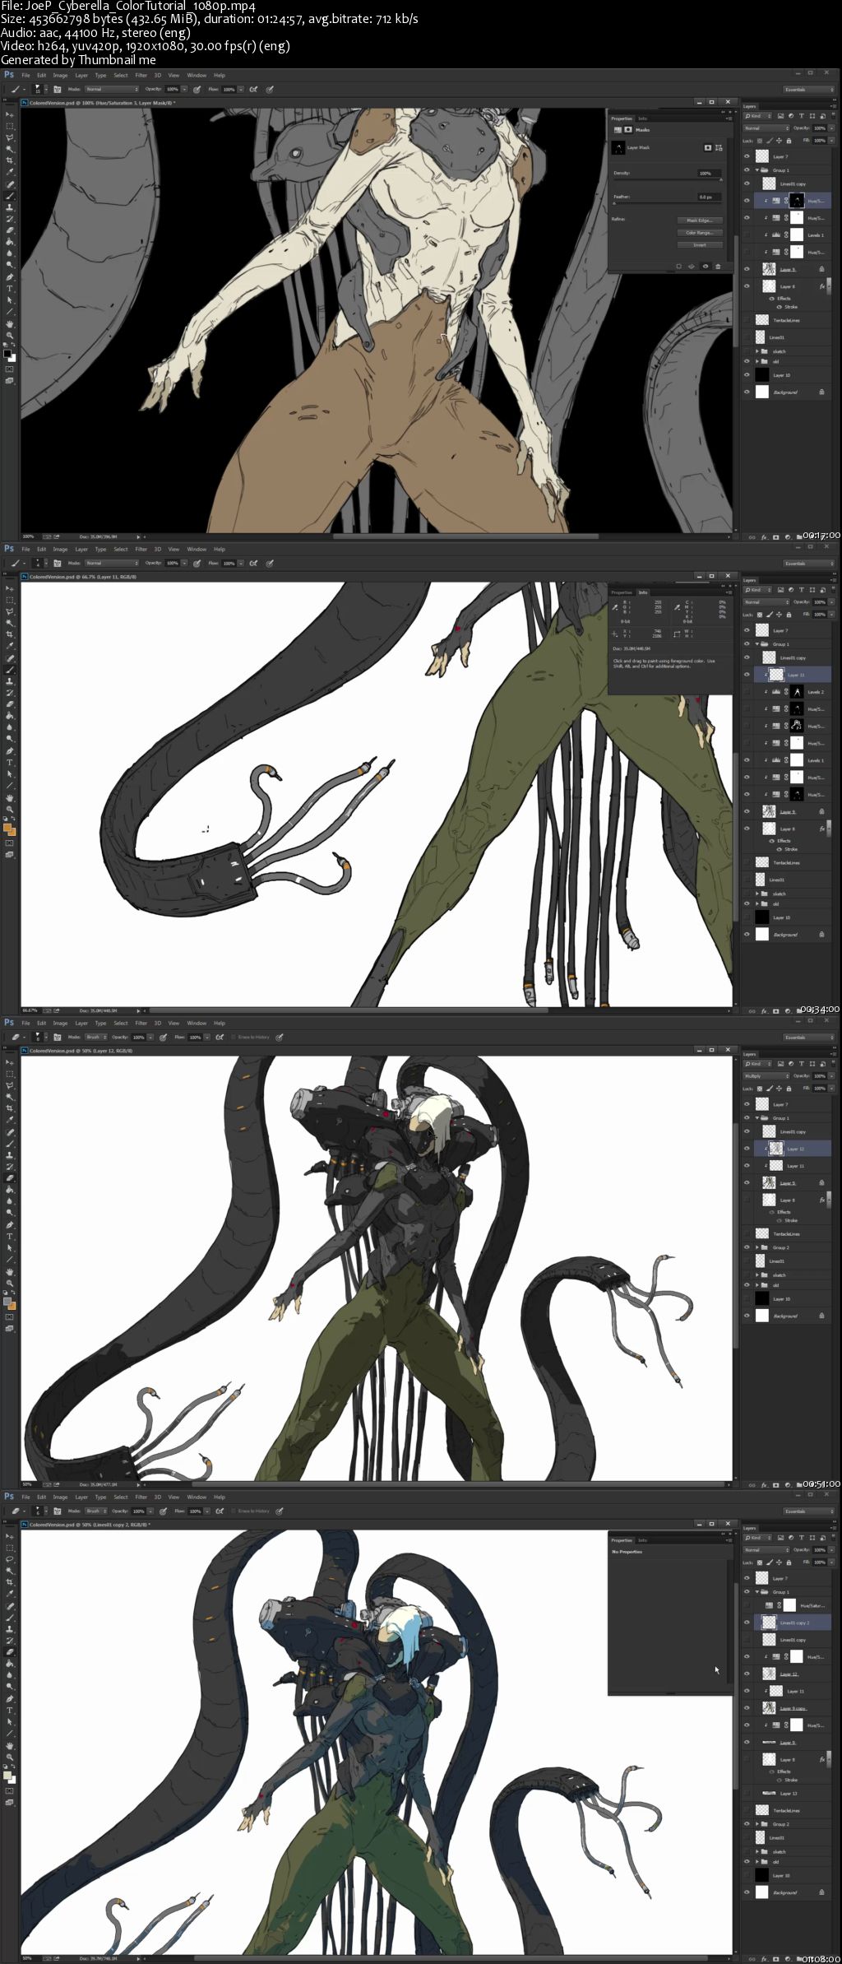Viewport: 842px width, 1964px height.
Task: Open the Image menu in the 00:34:00 frame
Action: 60,549
